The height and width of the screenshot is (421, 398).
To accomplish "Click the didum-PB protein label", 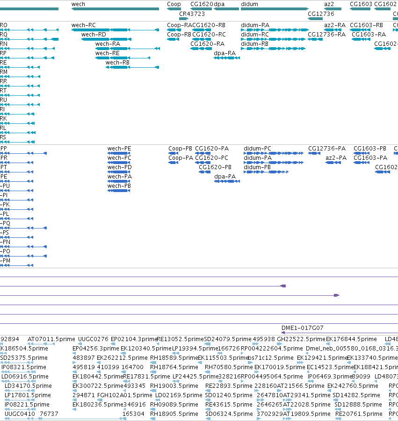I will (x=257, y=167).
